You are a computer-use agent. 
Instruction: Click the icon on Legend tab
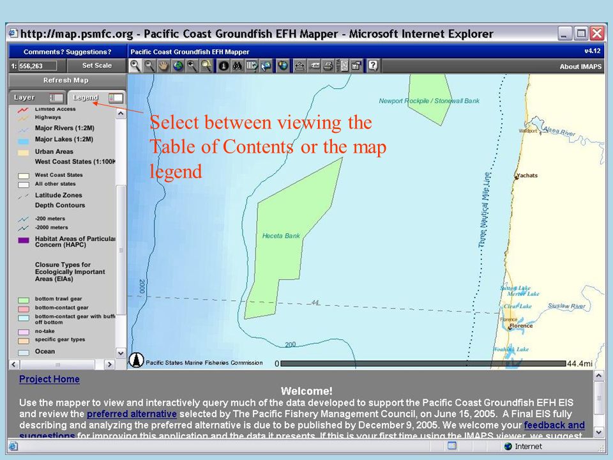[x=116, y=97]
